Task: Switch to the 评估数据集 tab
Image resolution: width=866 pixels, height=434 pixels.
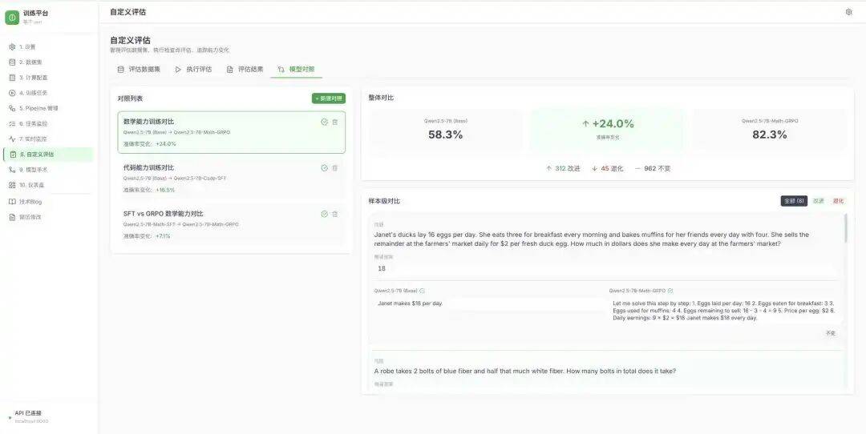Action: (x=139, y=70)
